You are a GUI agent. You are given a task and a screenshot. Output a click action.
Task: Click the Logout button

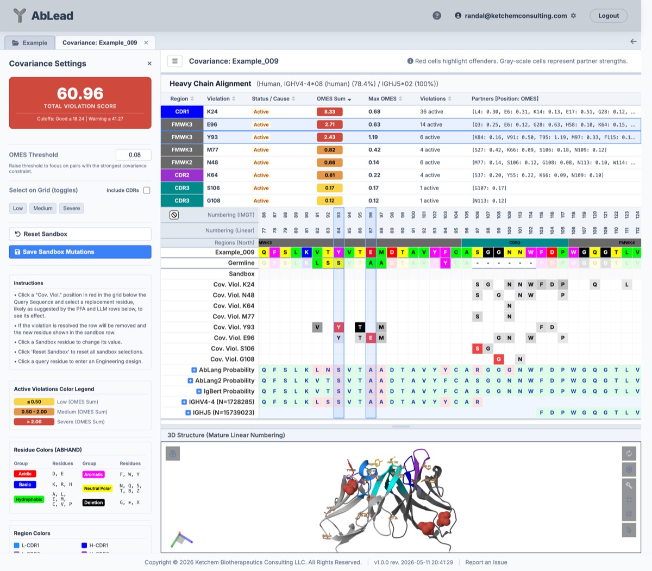click(609, 16)
